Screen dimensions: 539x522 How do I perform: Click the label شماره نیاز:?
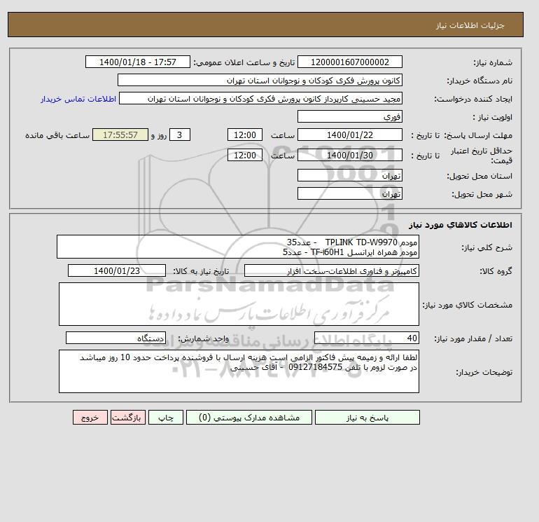[x=493, y=62]
